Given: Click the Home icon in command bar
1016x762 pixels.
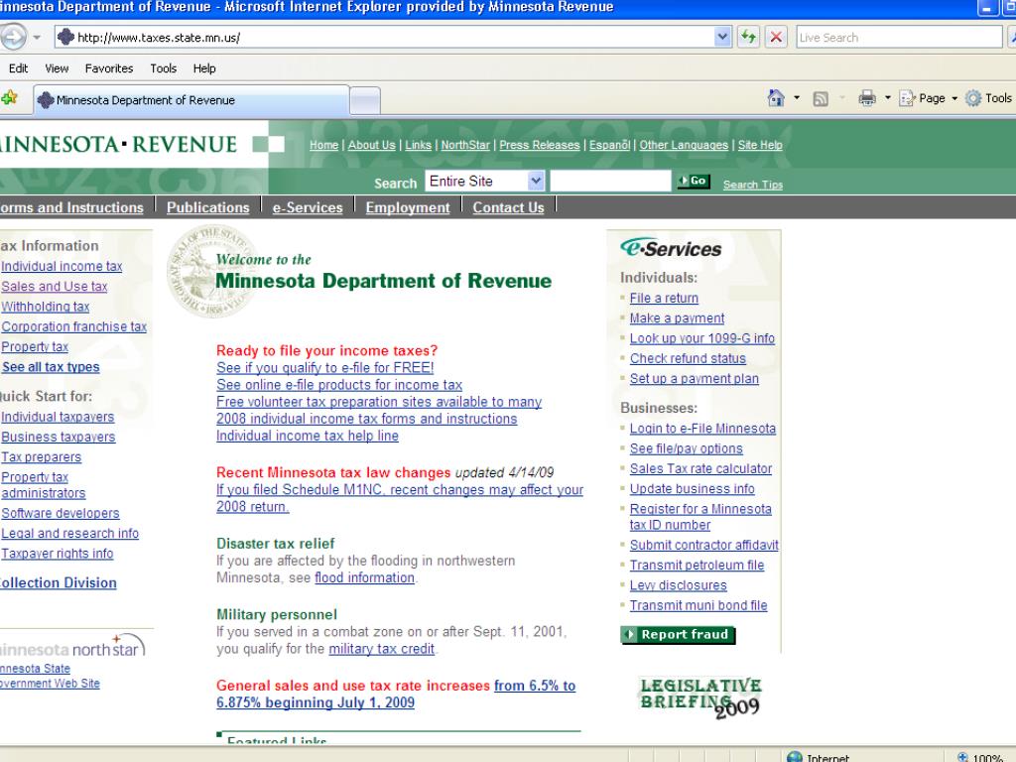Looking at the screenshot, I should click(x=776, y=98).
